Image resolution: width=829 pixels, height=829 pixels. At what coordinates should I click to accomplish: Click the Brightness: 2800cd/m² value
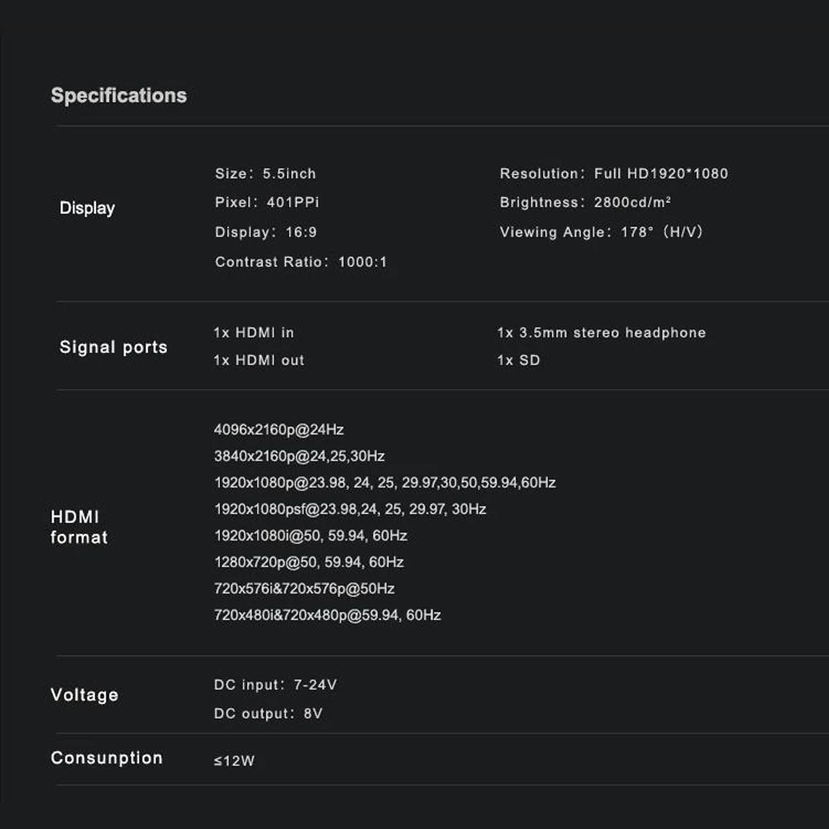coord(585,202)
